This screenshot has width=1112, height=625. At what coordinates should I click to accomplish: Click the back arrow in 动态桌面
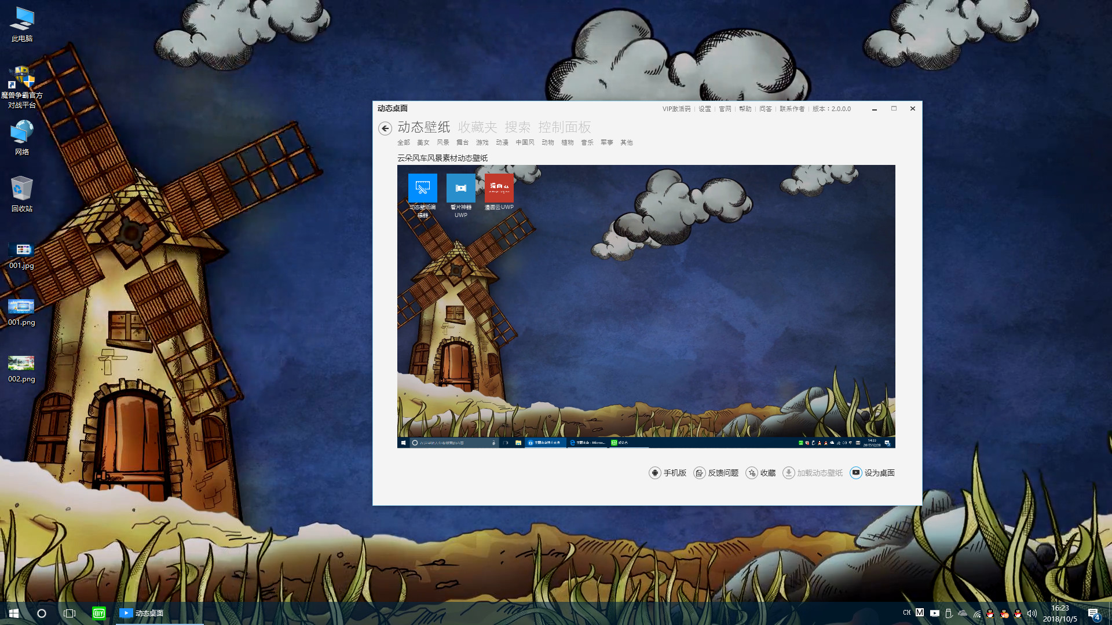pyautogui.click(x=385, y=128)
